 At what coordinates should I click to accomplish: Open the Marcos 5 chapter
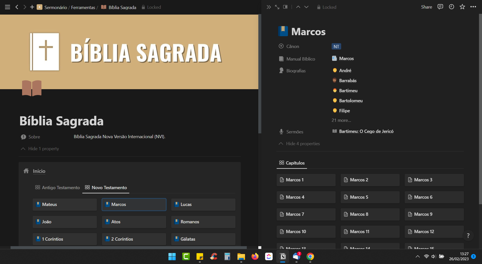[x=370, y=197]
